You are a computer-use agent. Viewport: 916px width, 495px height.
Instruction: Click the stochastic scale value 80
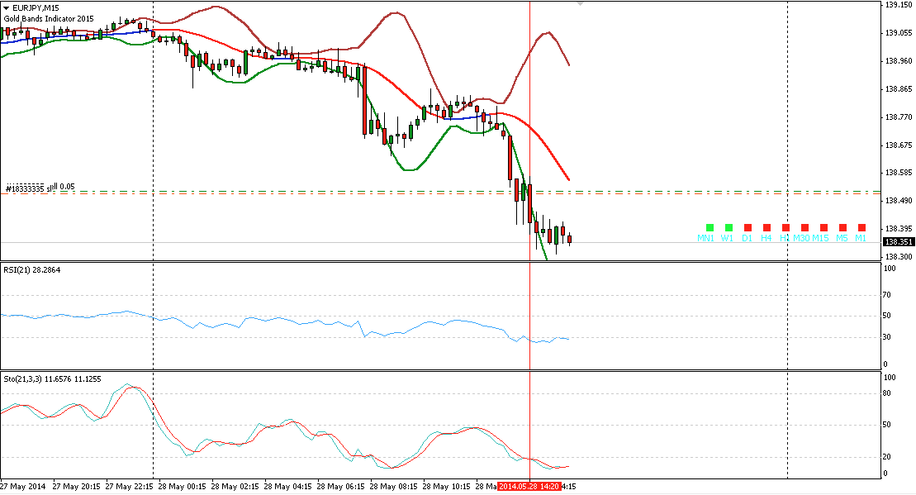(888, 393)
